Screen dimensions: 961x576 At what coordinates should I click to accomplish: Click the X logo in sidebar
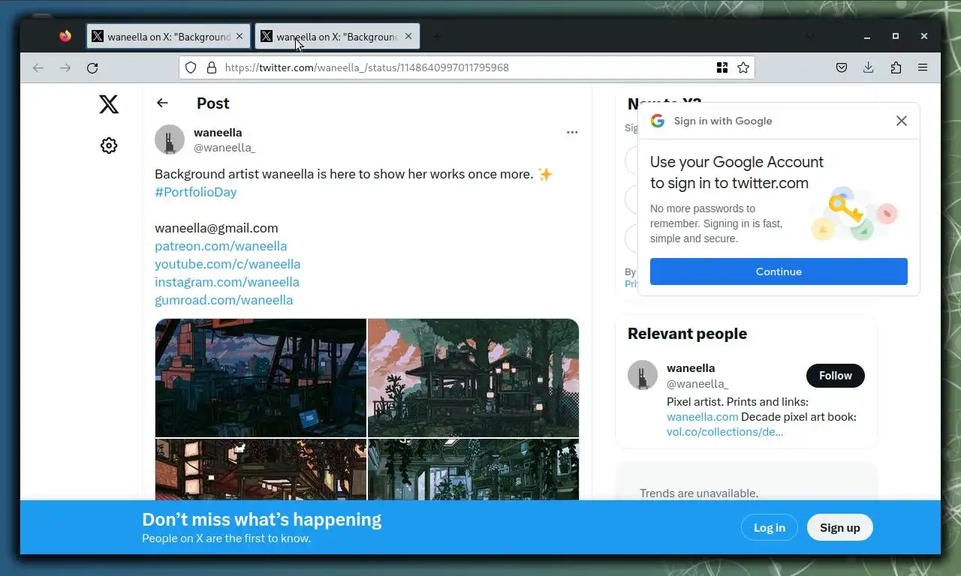click(109, 103)
